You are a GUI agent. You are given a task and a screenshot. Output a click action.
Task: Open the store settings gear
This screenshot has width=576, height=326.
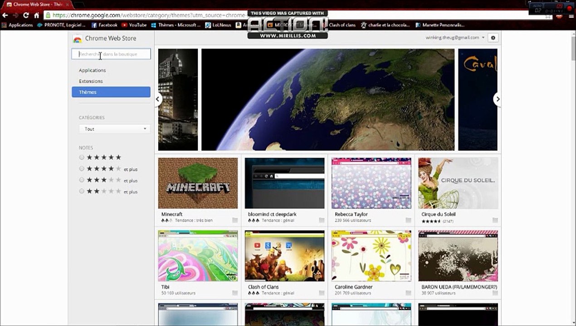coord(493,38)
